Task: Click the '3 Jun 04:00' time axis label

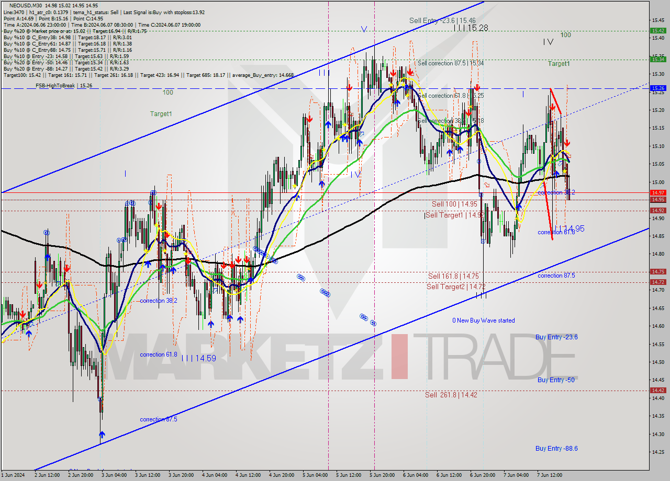Action: click(x=114, y=475)
